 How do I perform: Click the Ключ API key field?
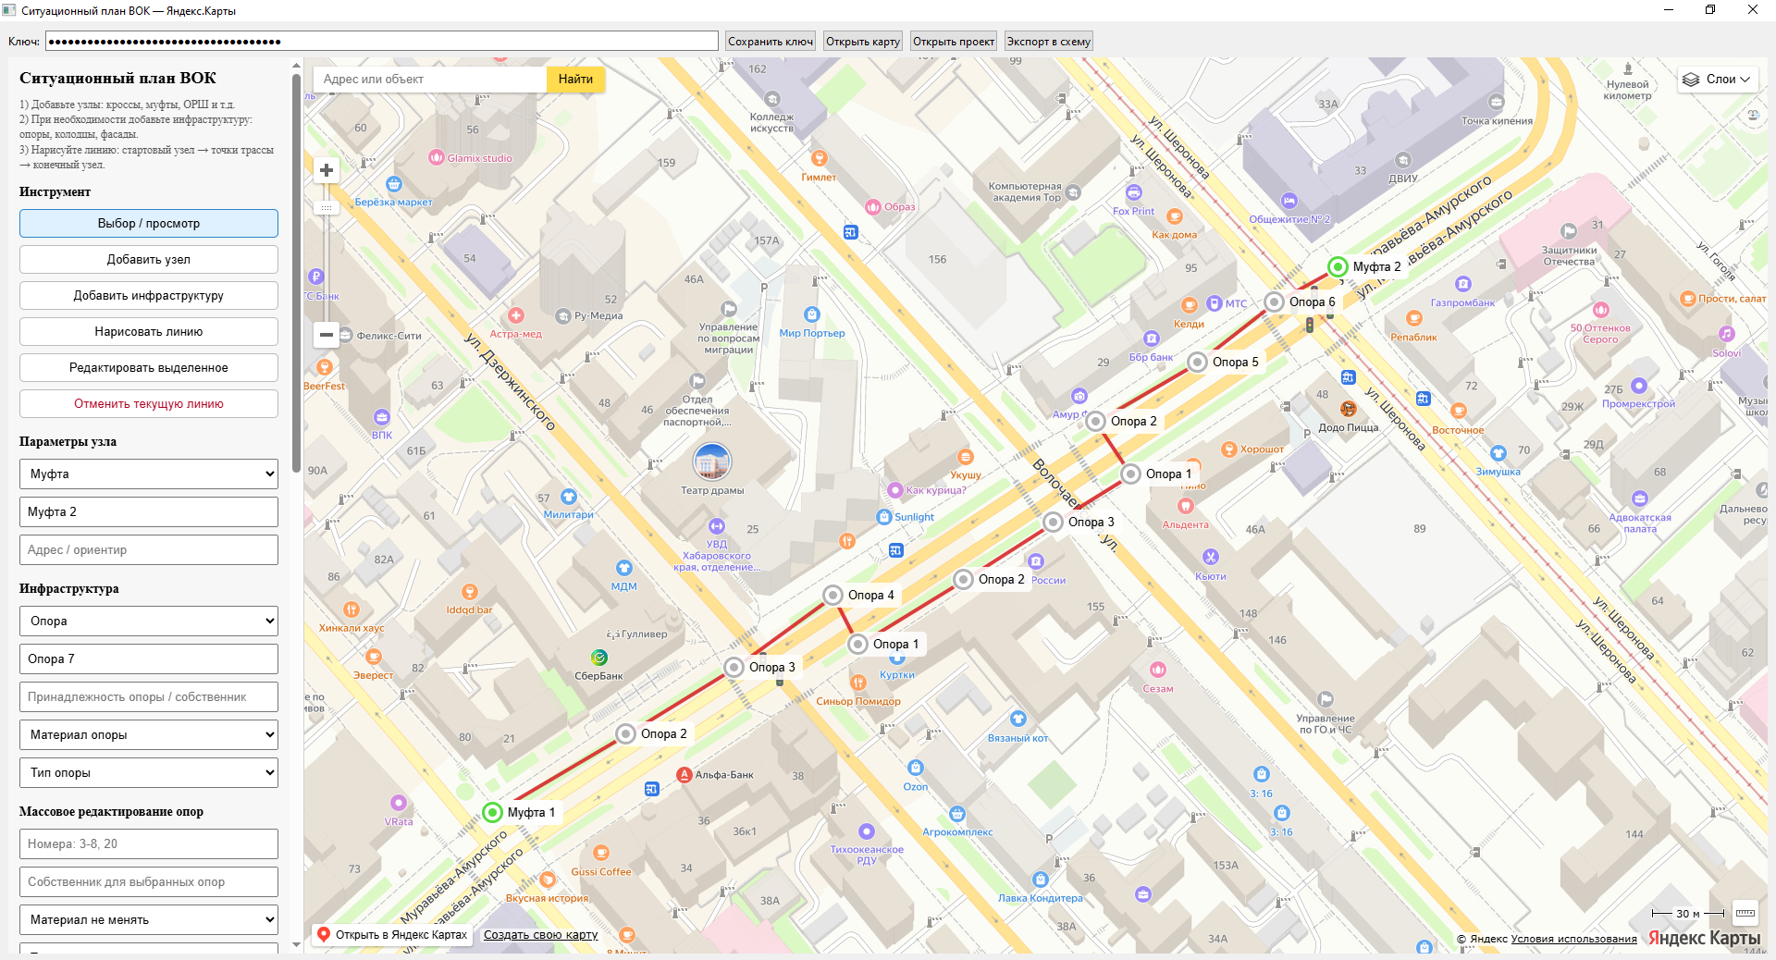tap(382, 42)
